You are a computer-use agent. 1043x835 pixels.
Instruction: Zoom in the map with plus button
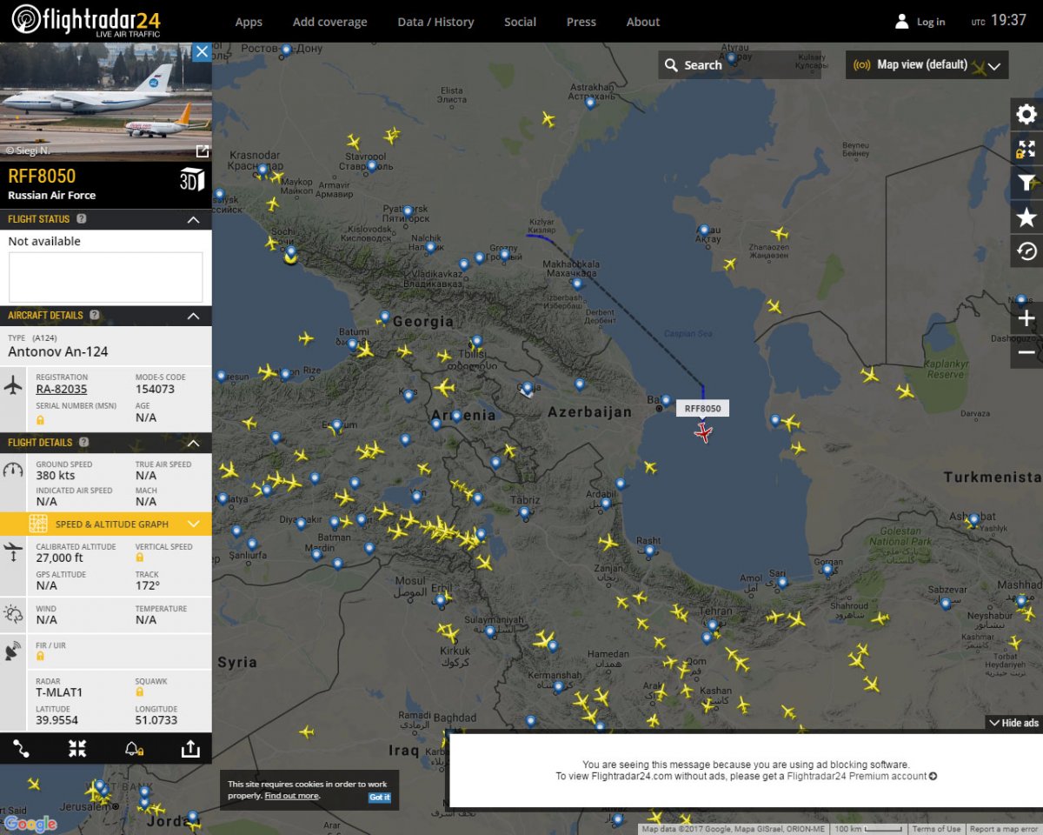tap(1026, 318)
